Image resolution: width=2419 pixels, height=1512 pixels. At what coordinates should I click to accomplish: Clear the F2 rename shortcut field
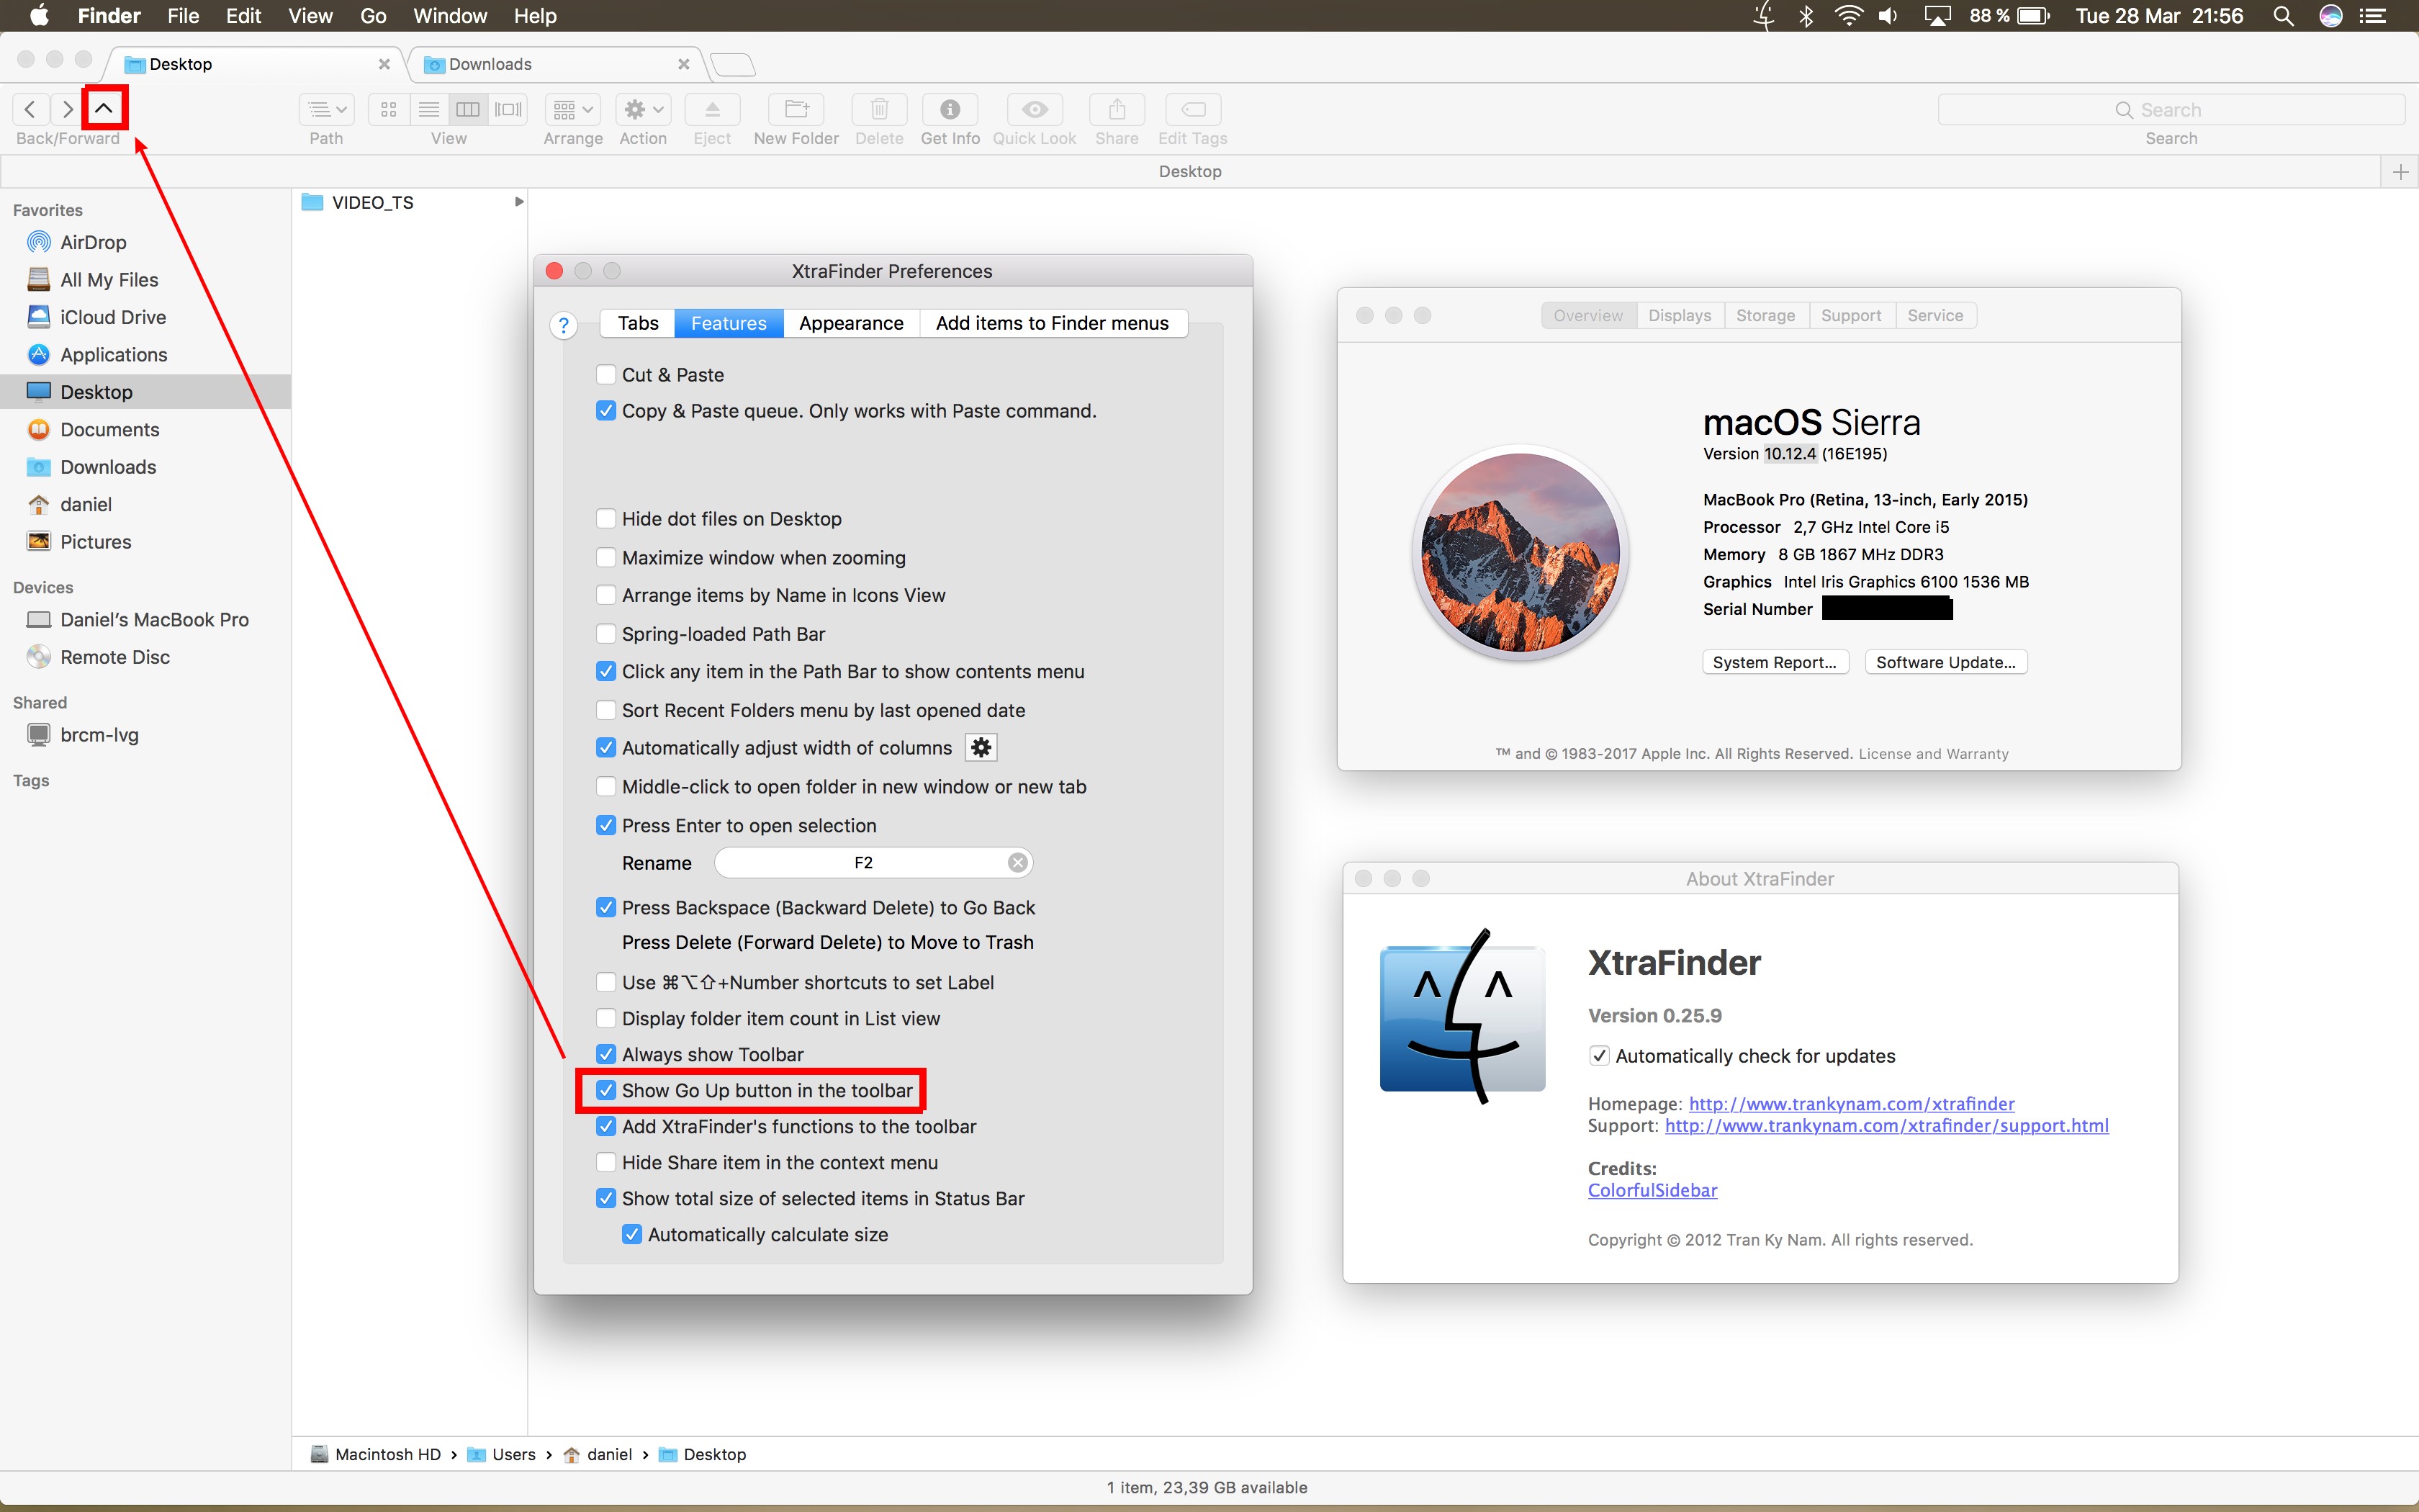1017,861
